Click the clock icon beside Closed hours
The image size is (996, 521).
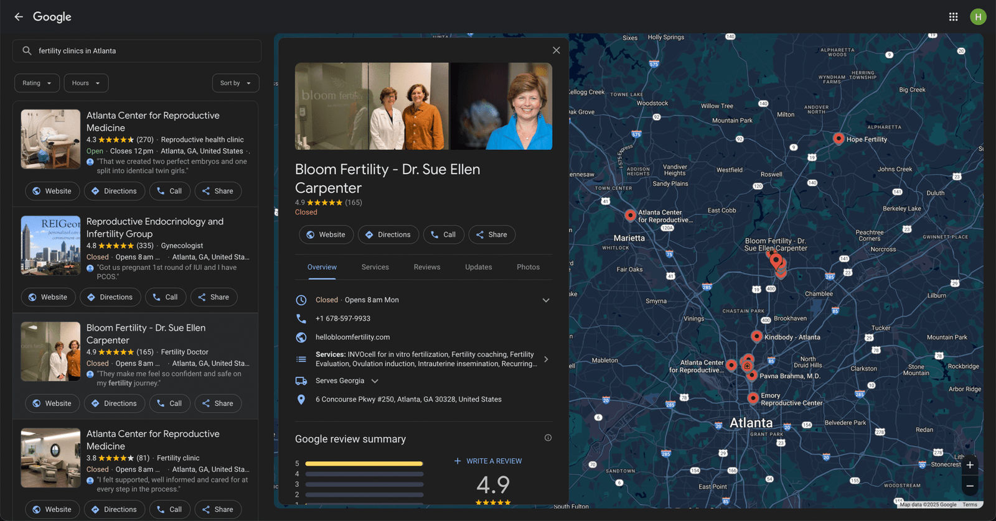click(301, 300)
